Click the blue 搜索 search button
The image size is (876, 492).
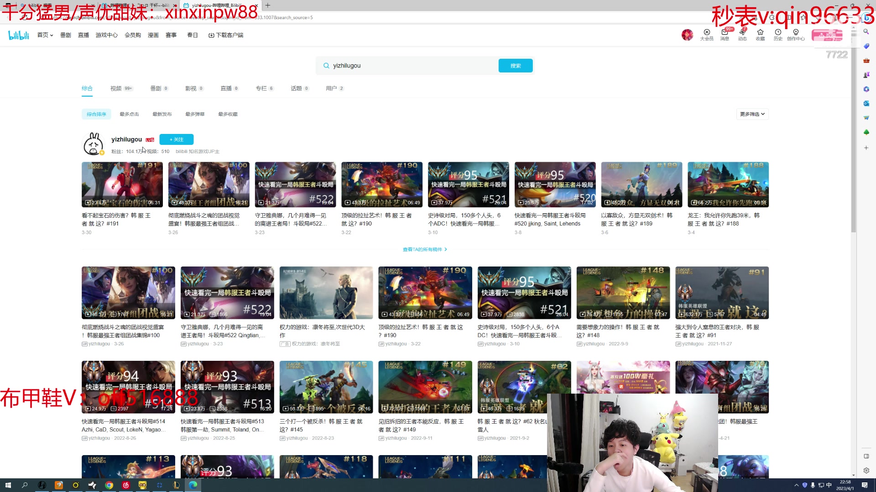pyautogui.click(x=516, y=66)
